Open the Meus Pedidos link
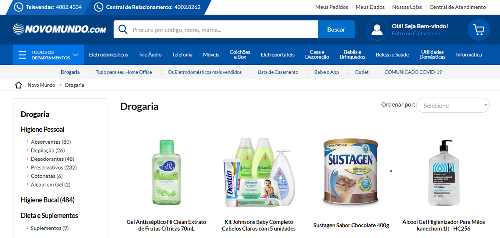This screenshot has height=238, width=500. [x=332, y=7]
